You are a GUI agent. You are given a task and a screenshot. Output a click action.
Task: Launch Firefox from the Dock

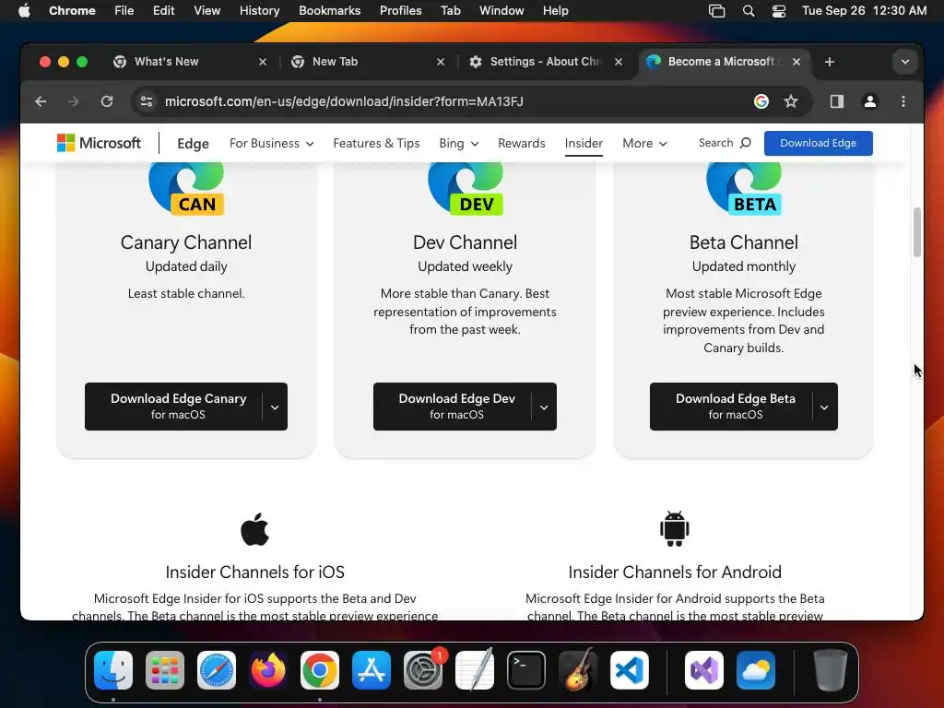pos(268,670)
